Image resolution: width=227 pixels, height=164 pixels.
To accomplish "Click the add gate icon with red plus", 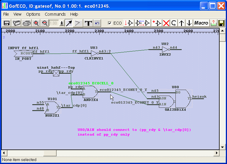I will point(156,23).
